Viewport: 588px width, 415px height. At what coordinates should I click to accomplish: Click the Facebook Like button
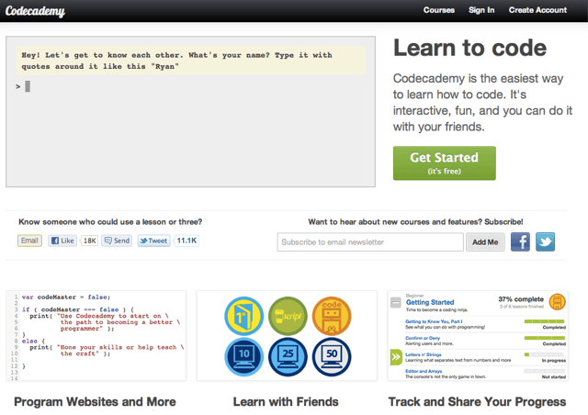click(62, 241)
